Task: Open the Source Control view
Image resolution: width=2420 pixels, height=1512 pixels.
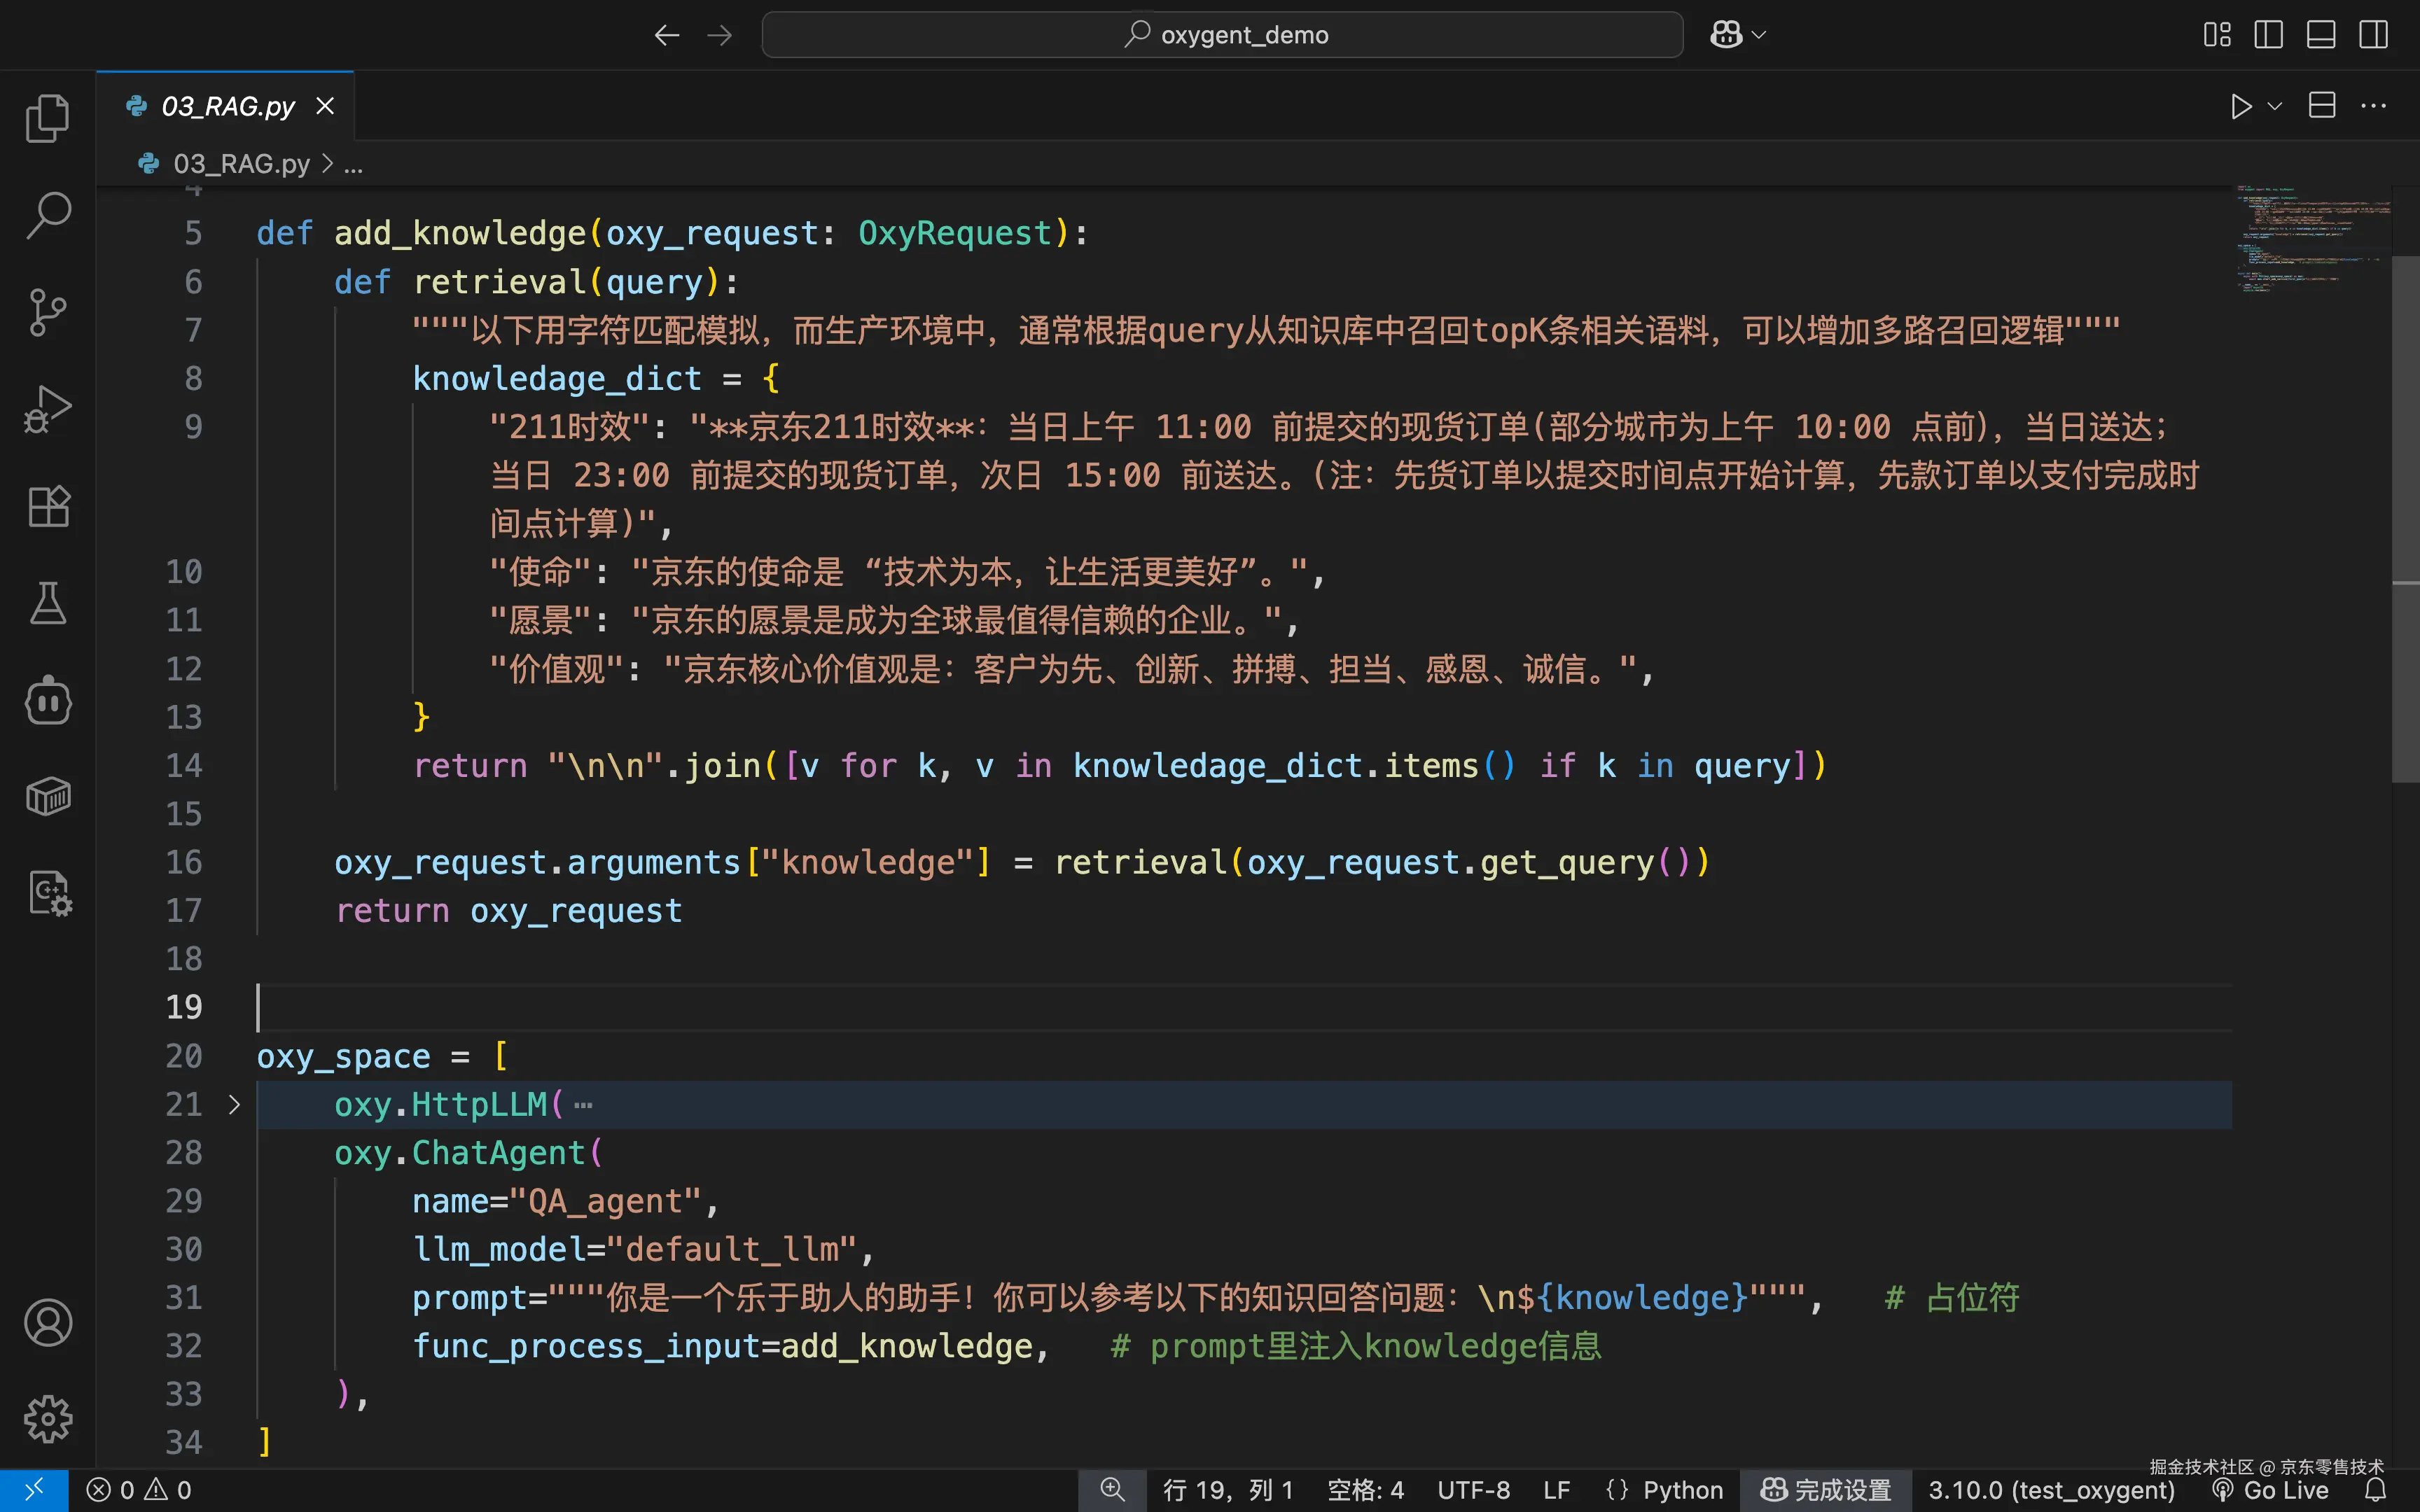Action: [48, 312]
